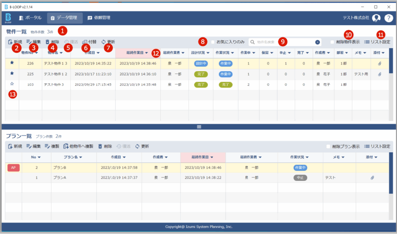Click the AP button on プランB row
This screenshot has width=397, height=234.
click(x=14, y=167)
